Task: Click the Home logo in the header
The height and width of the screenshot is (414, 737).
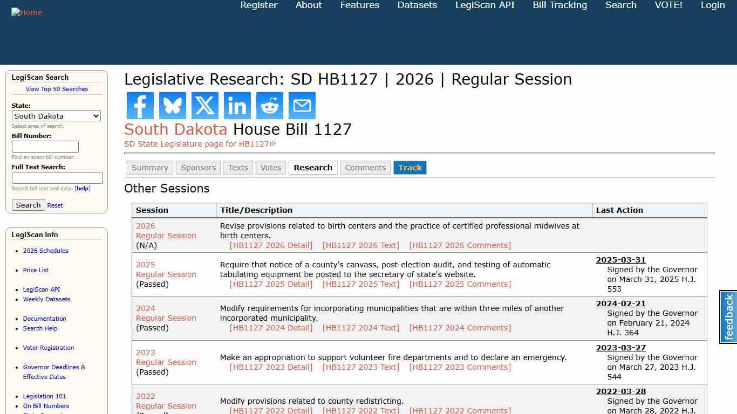Action: (x=26, y=12)
